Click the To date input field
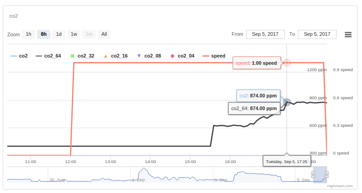The image size is (362, 193). [317, 34]
